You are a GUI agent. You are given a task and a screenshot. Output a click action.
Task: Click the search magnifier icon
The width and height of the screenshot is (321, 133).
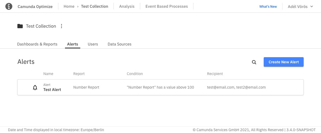click(x=254, y=62)
